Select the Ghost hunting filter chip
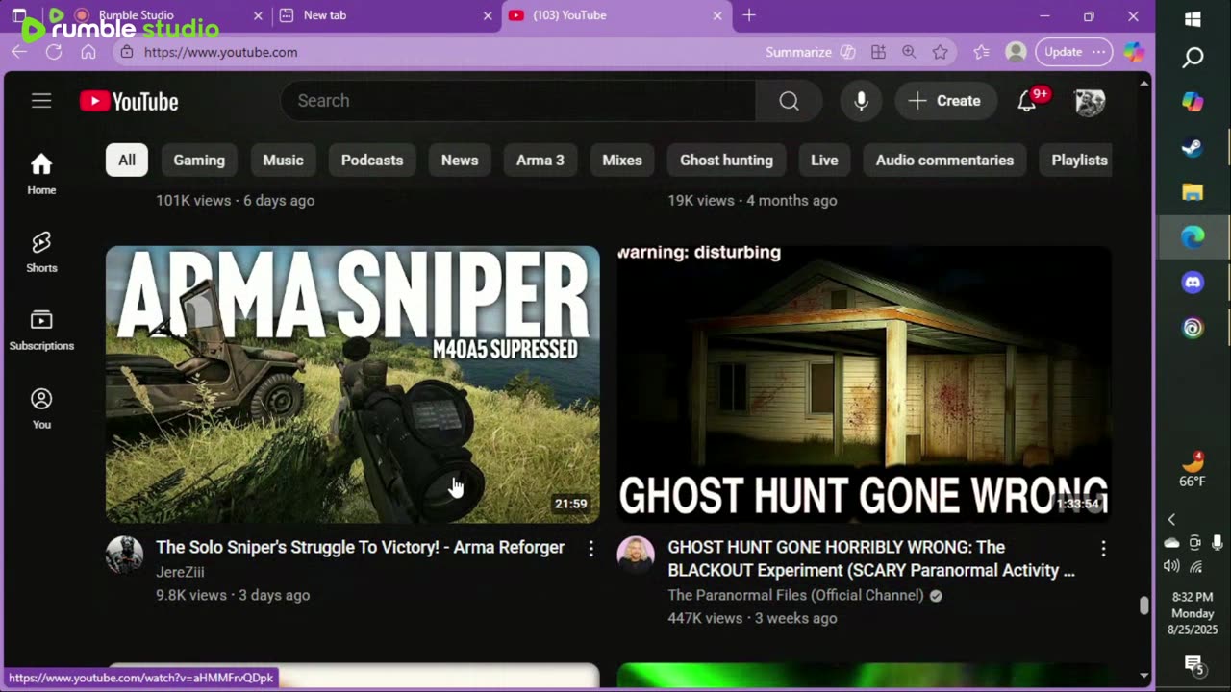The width and height of the screenshot is (1231, 692). click(x=726, y=161)
